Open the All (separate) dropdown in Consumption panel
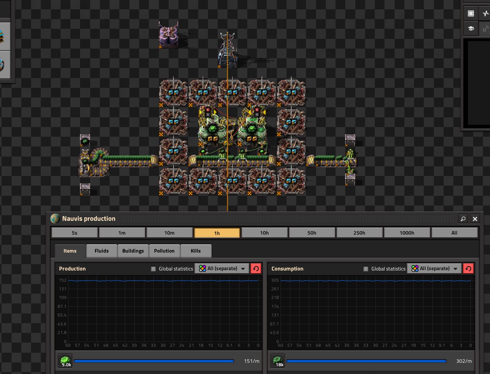Image resolution: width=490 pixels, height=374 pixels. (x=434, y=268)
